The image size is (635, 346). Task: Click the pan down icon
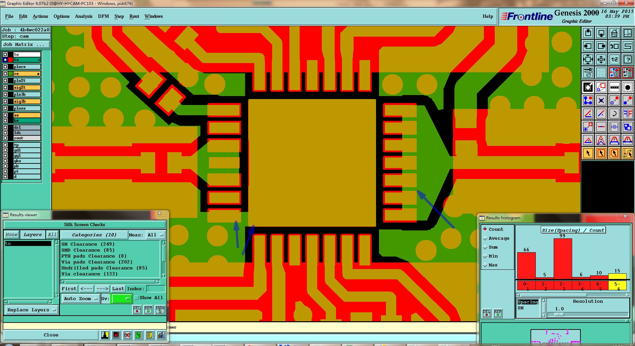(601, 33)
